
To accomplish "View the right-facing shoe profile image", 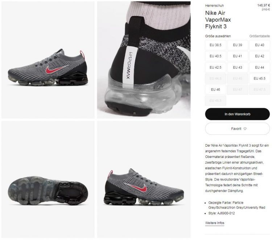I will click(x=144, y=179).
